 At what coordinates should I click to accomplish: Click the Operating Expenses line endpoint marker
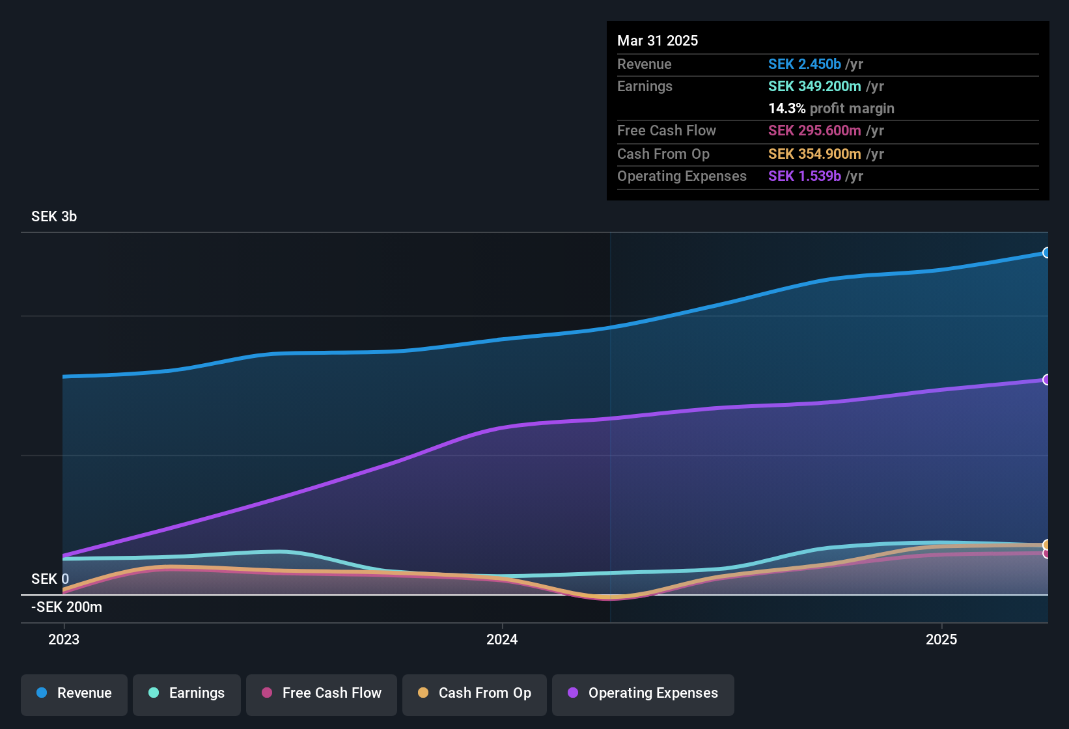coord(1047,379)
